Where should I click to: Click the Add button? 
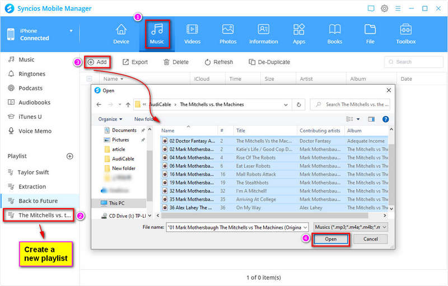[97, 62]
